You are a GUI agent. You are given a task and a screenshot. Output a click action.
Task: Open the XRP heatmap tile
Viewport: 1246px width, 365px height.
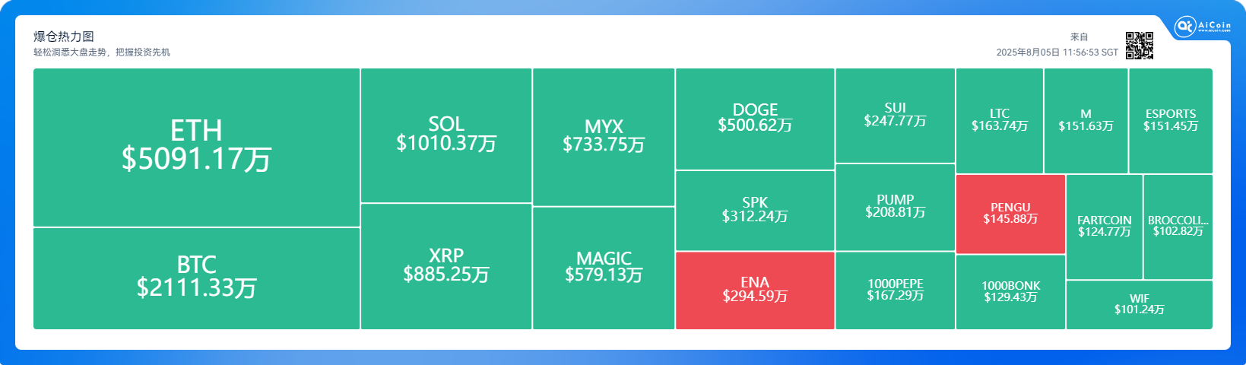446,266
